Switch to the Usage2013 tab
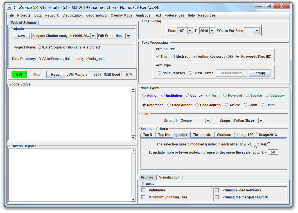298x213 pixels. pos(268,135)
